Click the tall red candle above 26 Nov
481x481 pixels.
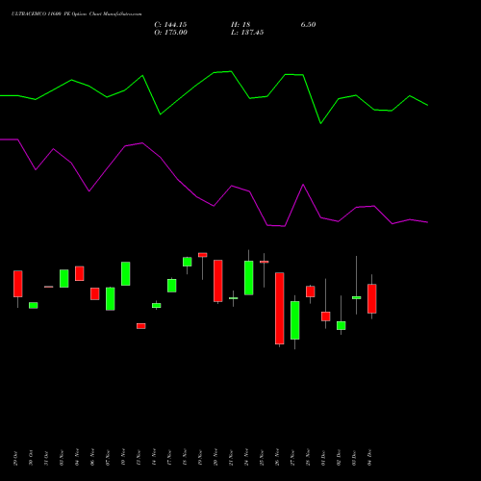(x=280, y=309)
